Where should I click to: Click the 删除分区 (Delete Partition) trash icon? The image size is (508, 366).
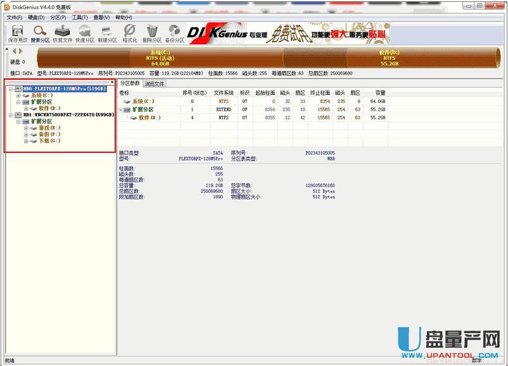pos(152,34)
